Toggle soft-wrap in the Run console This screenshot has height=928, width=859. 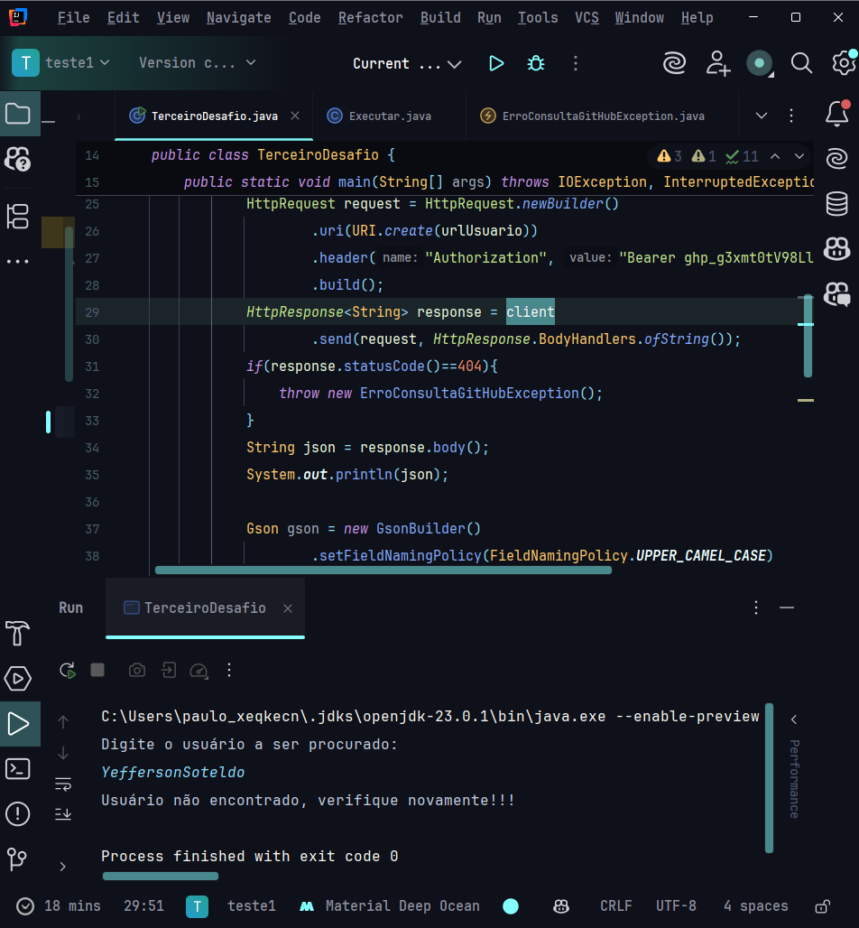(63, 784)
